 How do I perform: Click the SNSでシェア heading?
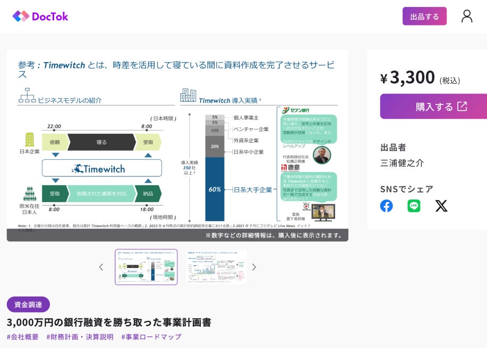[x=407, y=189]
